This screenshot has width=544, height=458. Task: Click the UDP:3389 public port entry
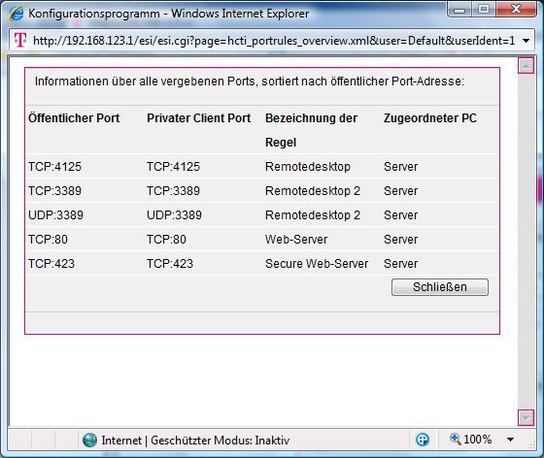pos(56,215)
